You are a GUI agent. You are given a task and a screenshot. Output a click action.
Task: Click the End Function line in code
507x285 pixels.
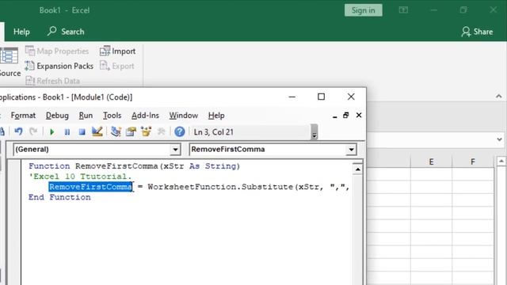(59, 197)
